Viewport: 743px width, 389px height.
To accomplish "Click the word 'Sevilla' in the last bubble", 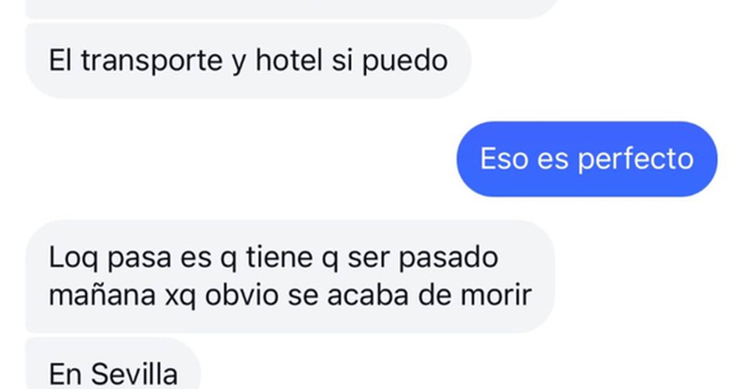I will click(x=134, y=374).
